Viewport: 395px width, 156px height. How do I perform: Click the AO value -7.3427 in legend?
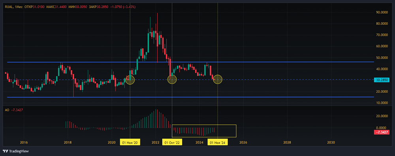pyautogui.click(x=17, y=110)
